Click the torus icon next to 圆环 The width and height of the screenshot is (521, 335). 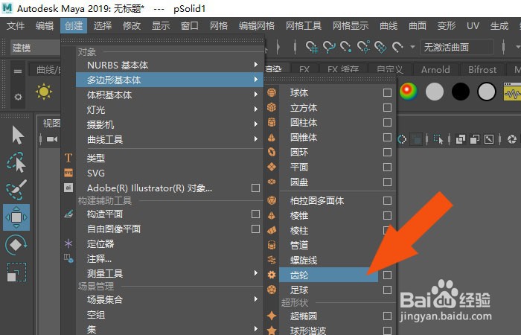[x=272, y=152]
